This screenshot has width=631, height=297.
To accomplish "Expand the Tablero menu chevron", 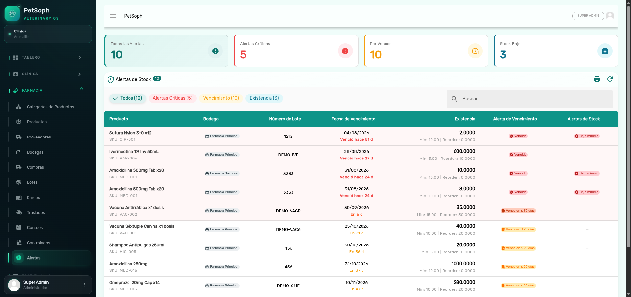I will point(80,58).
